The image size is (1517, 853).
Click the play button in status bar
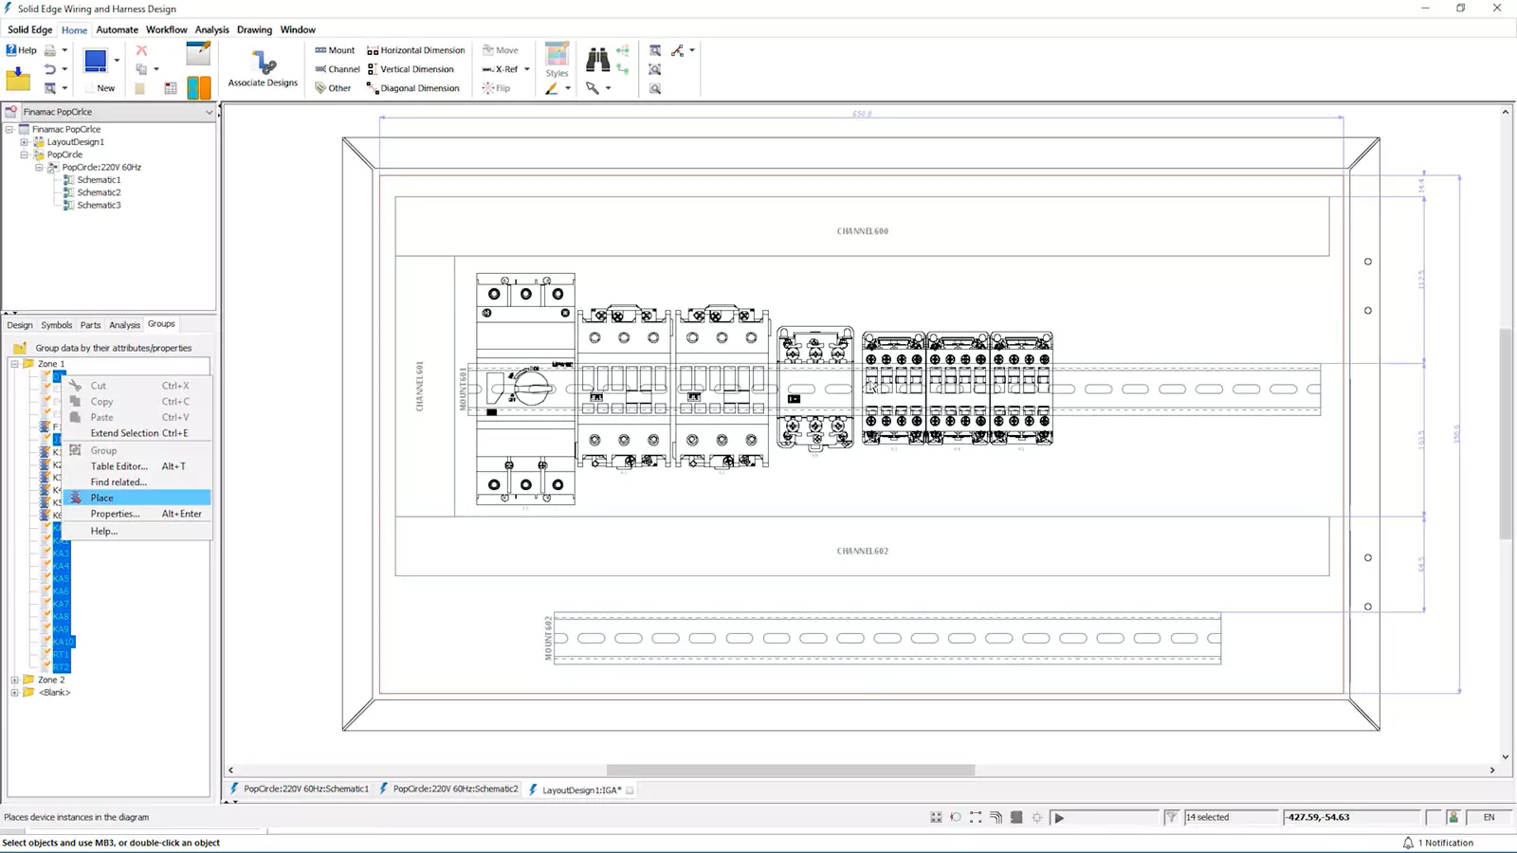[1059, 817]
